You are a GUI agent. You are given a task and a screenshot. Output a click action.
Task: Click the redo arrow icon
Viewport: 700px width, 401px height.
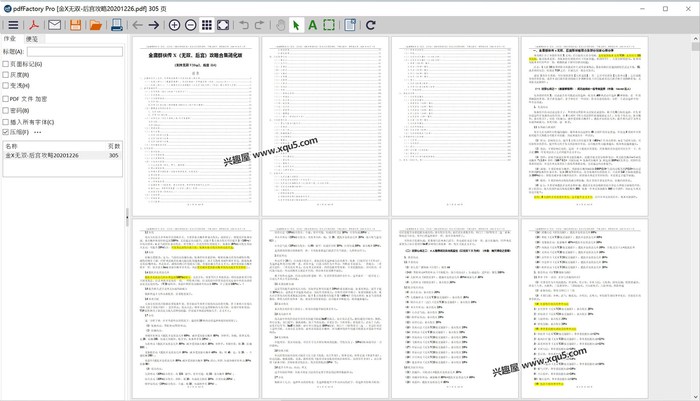pos(259,25)
